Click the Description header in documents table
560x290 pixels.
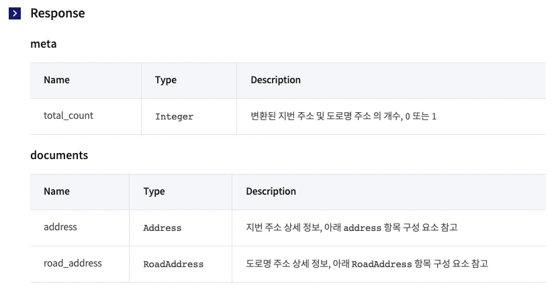point(271,191)
